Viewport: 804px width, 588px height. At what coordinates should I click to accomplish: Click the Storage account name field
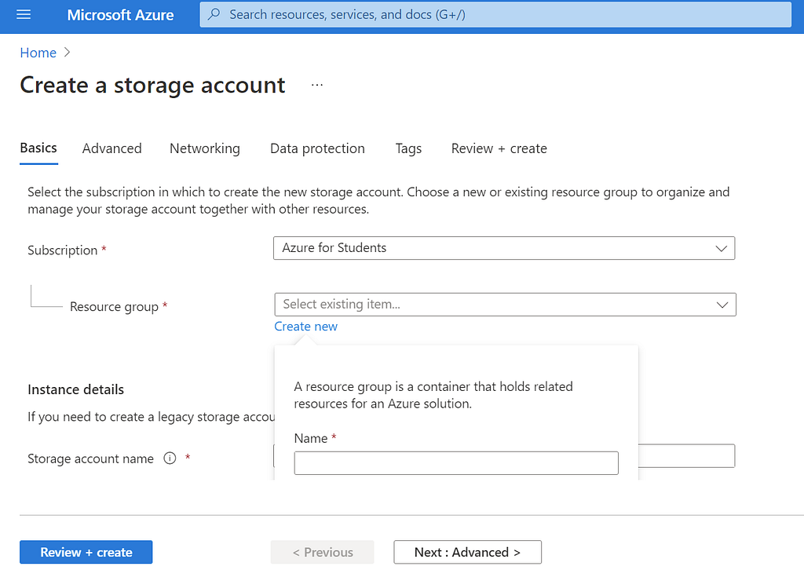(x=685, y=456)
